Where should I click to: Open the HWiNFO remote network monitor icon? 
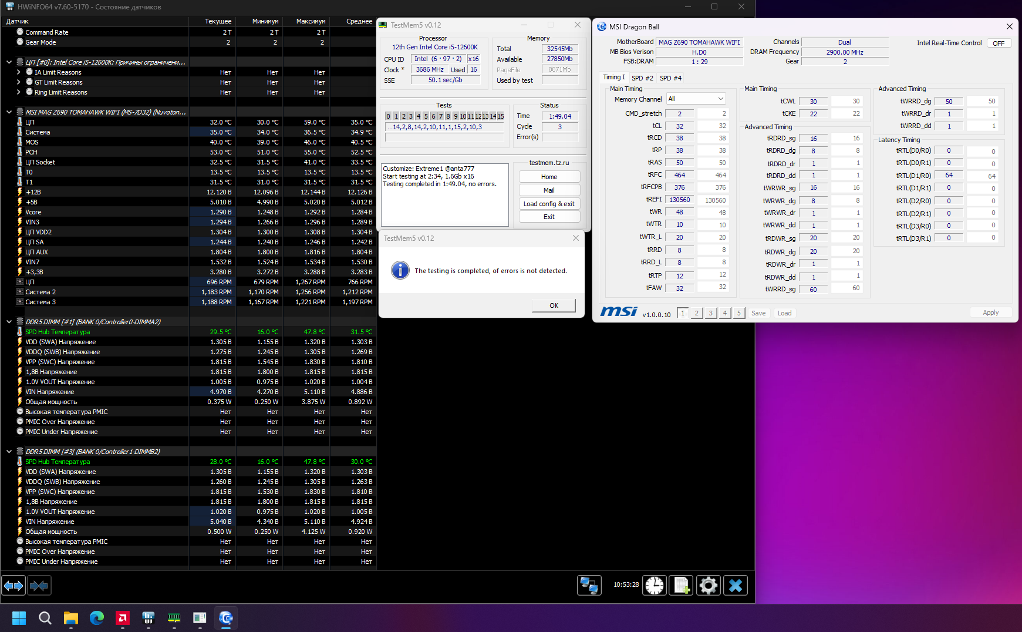click(x=589, y=586)
